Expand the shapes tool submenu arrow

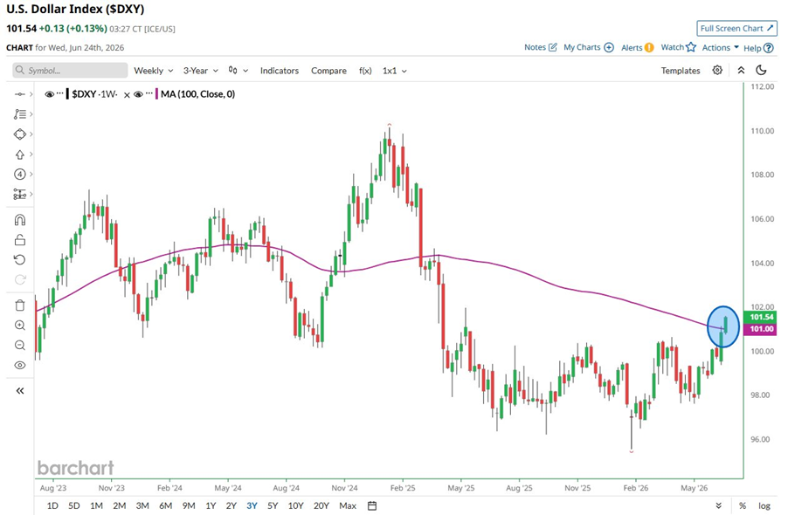click(x=31, y=134)
